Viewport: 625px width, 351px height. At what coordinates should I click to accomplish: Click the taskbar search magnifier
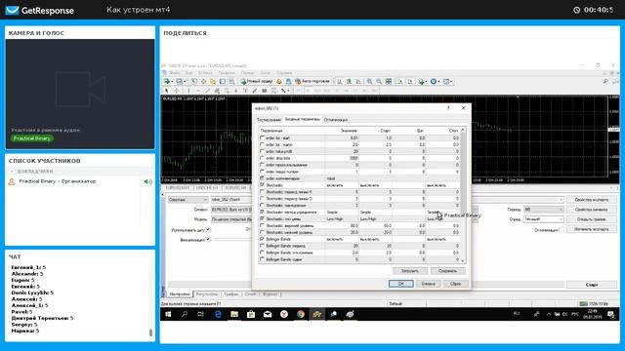[x=185, y=314]
